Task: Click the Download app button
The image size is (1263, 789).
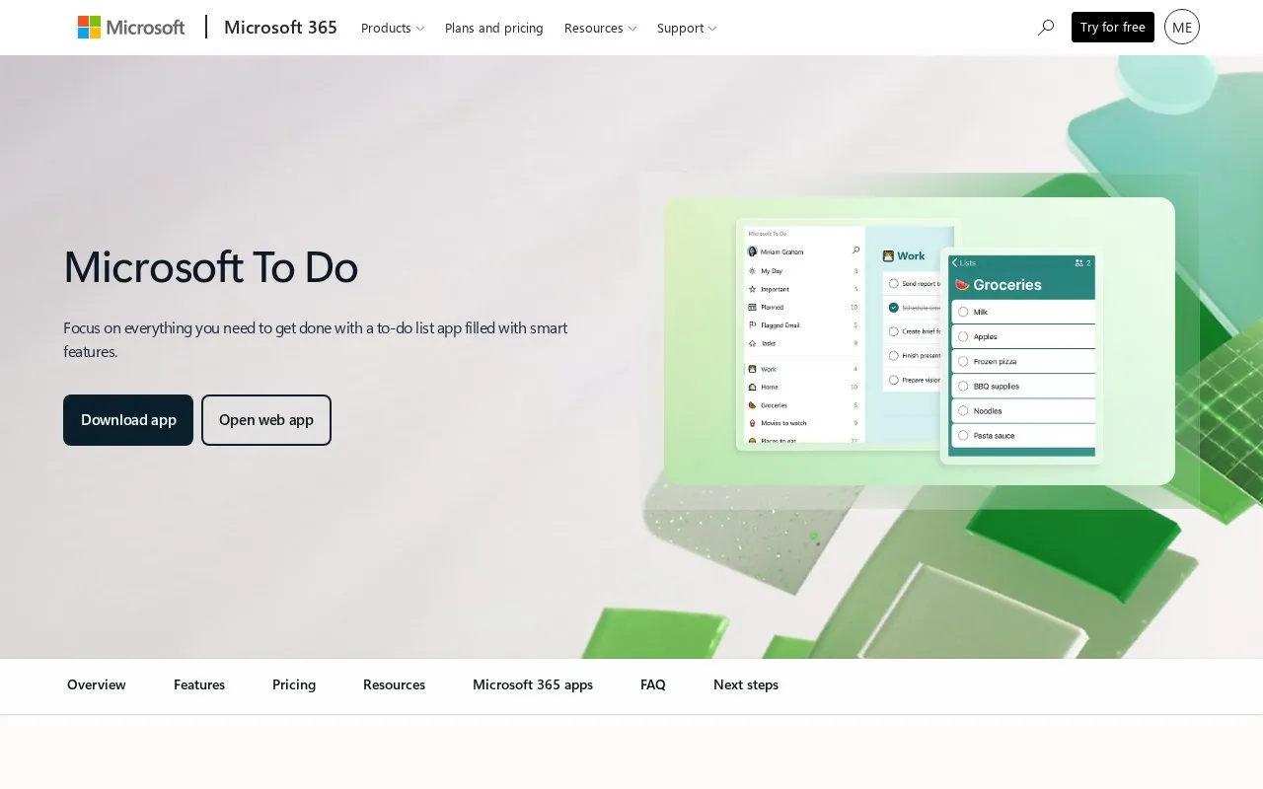Action: pyautogui.click(x=128, y=420)
